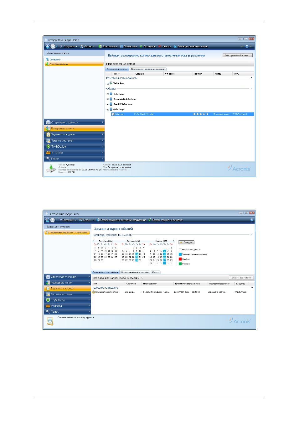
Task: Open Стартовая страница in first window's navigation
Action: pyautogui.click(x=74, y=122)
